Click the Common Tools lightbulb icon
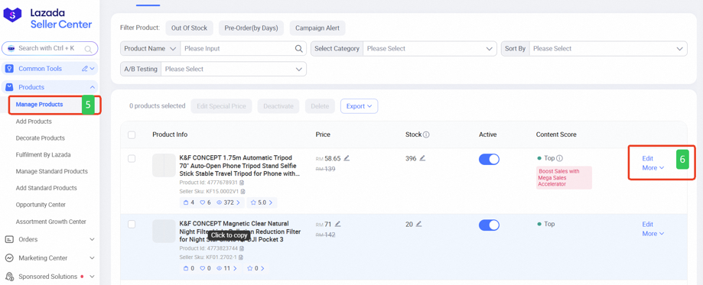703x285 pixels. [9, 69]
